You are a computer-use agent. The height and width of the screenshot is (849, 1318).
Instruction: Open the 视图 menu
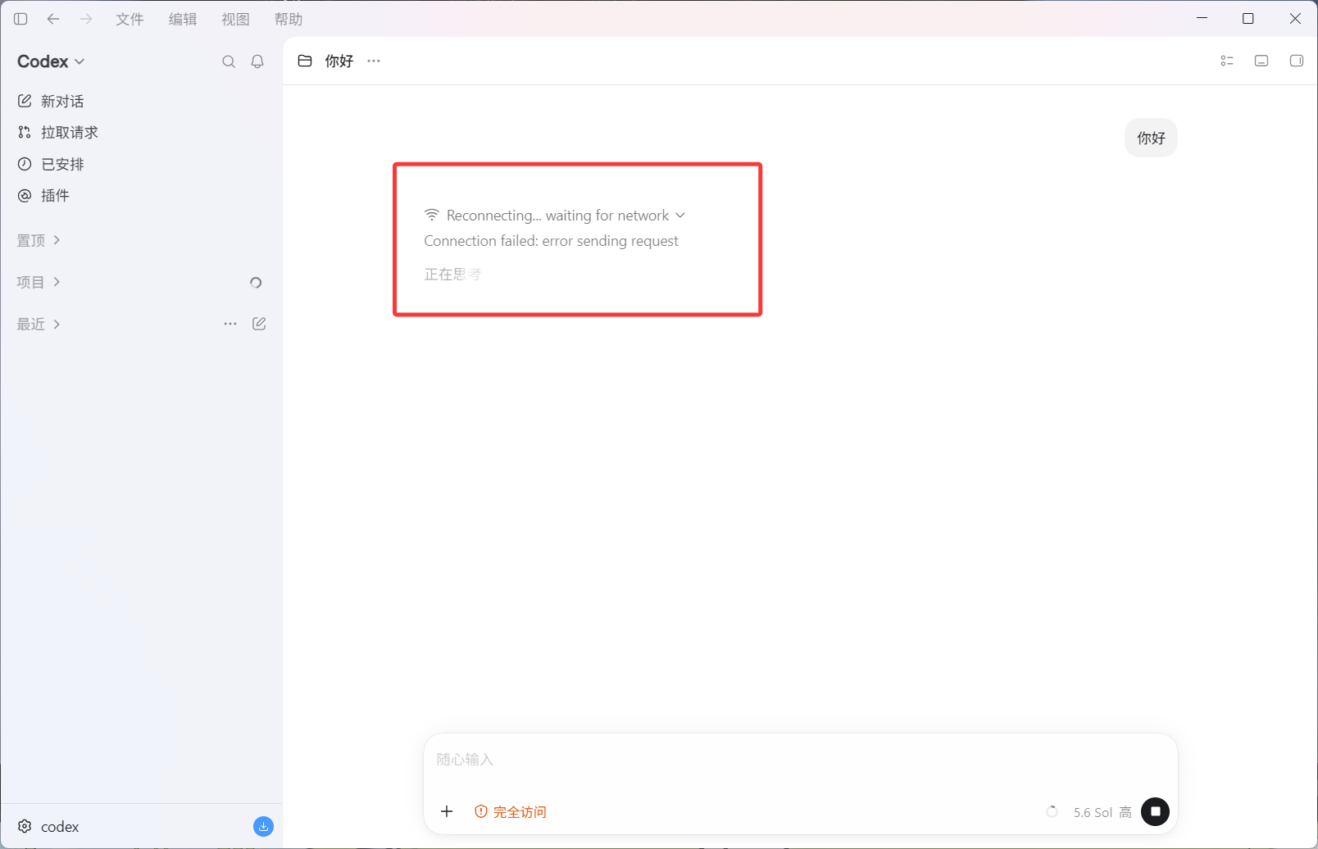[235, 19]
